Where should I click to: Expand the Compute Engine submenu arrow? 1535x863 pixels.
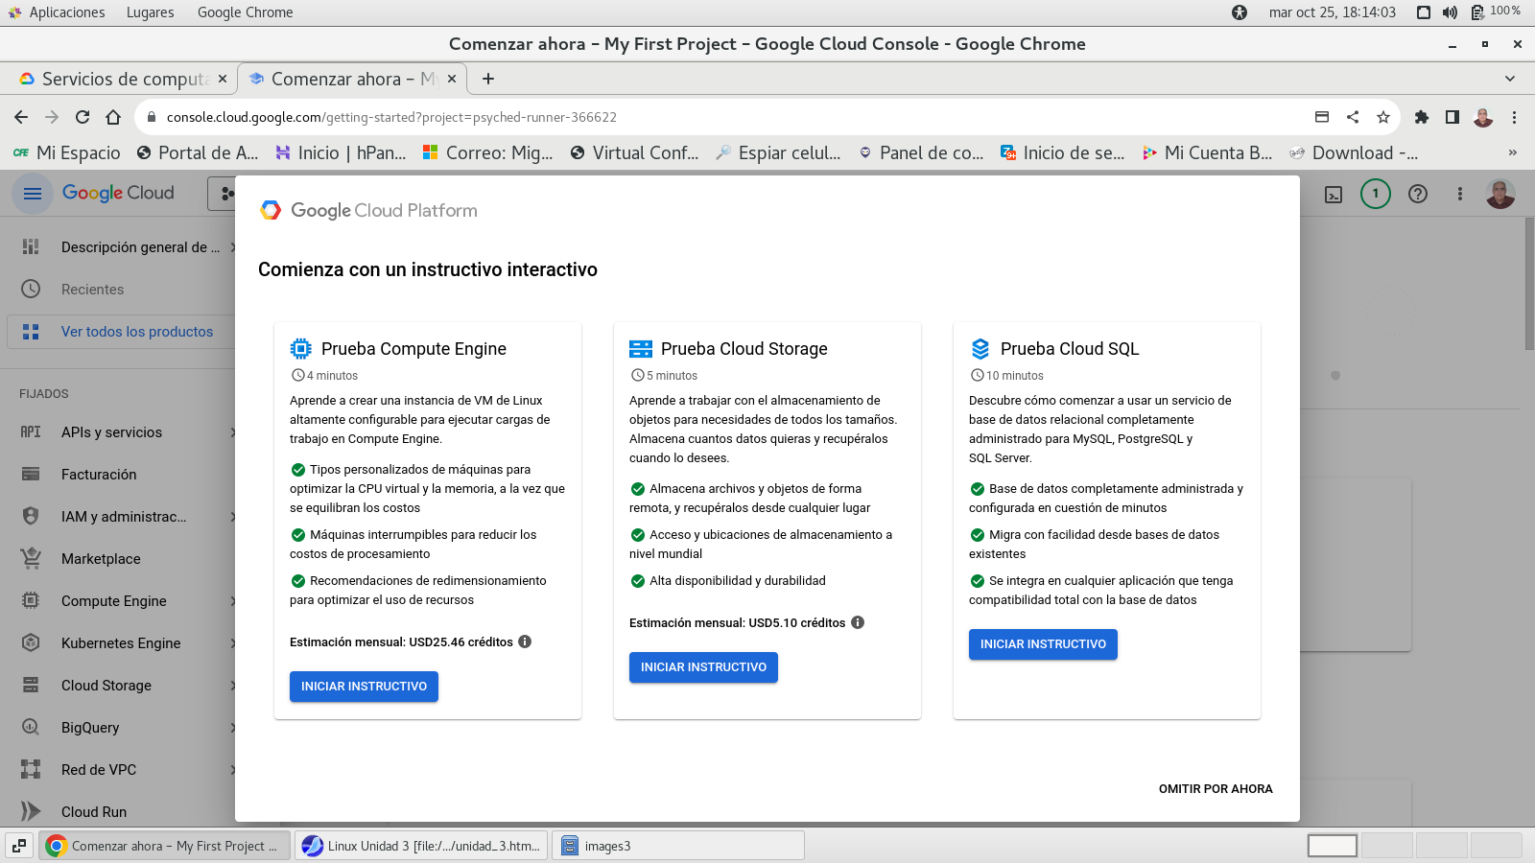click(232, 601)
